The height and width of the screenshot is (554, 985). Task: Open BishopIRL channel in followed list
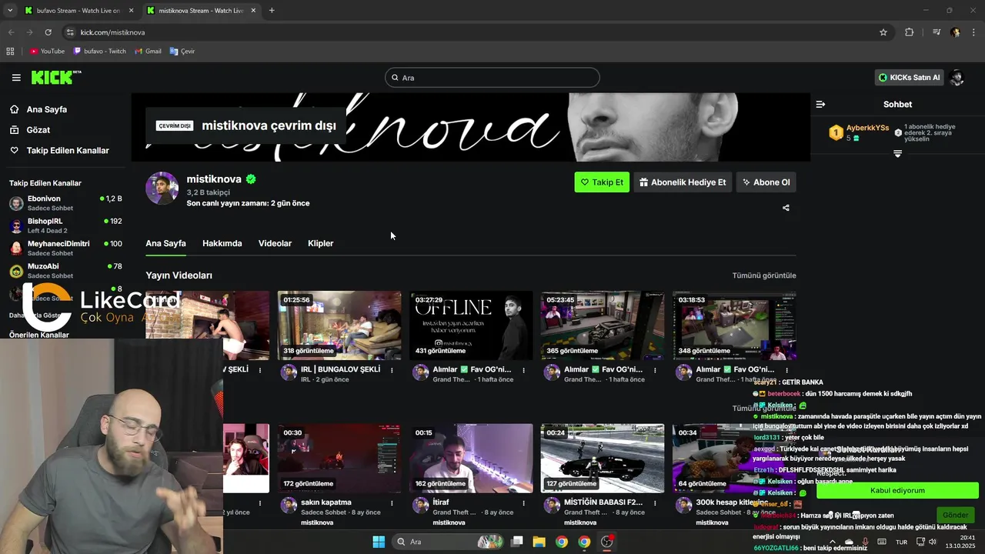(65, 225)
